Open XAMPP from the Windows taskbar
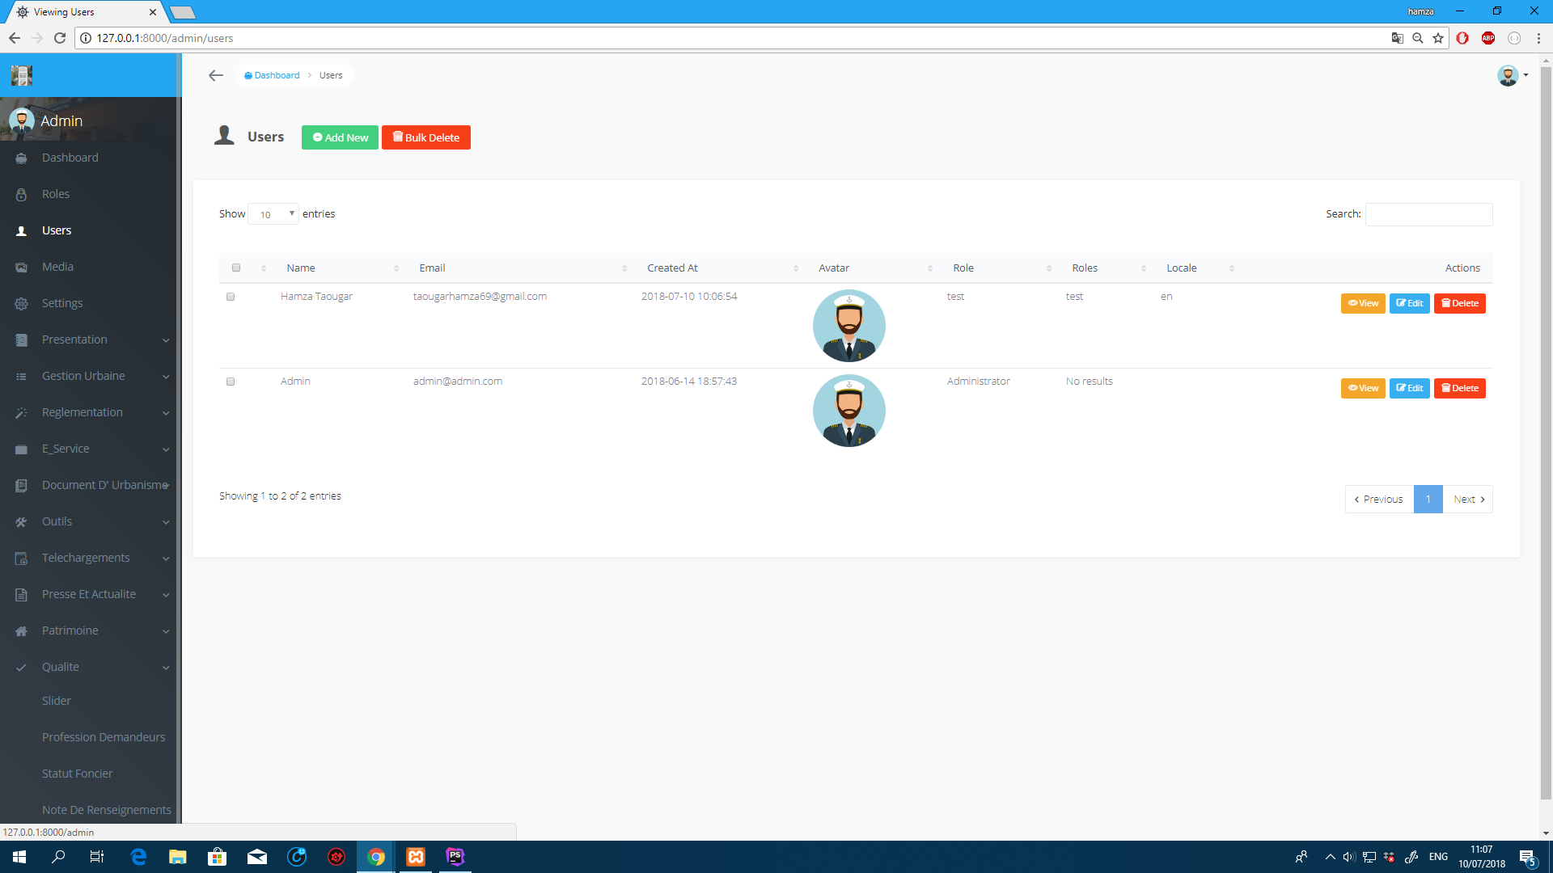 click(x=416, y=857)
